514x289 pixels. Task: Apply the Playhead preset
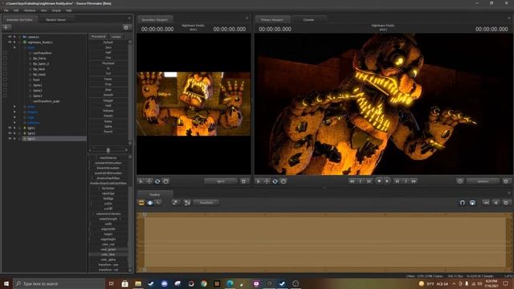coord(108,63)
